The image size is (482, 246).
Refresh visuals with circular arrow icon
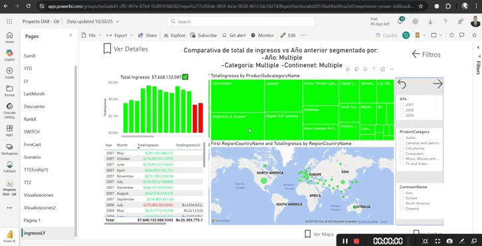point(451,35)
